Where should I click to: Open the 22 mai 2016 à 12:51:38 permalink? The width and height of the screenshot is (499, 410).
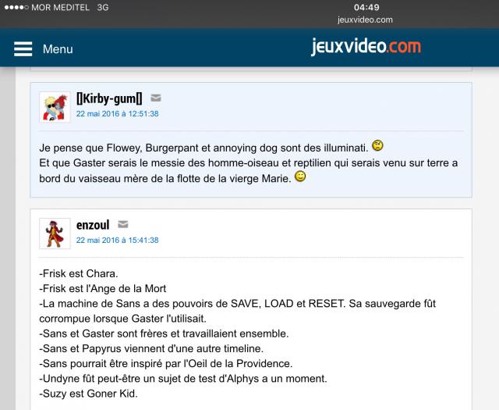click(117, 114)
